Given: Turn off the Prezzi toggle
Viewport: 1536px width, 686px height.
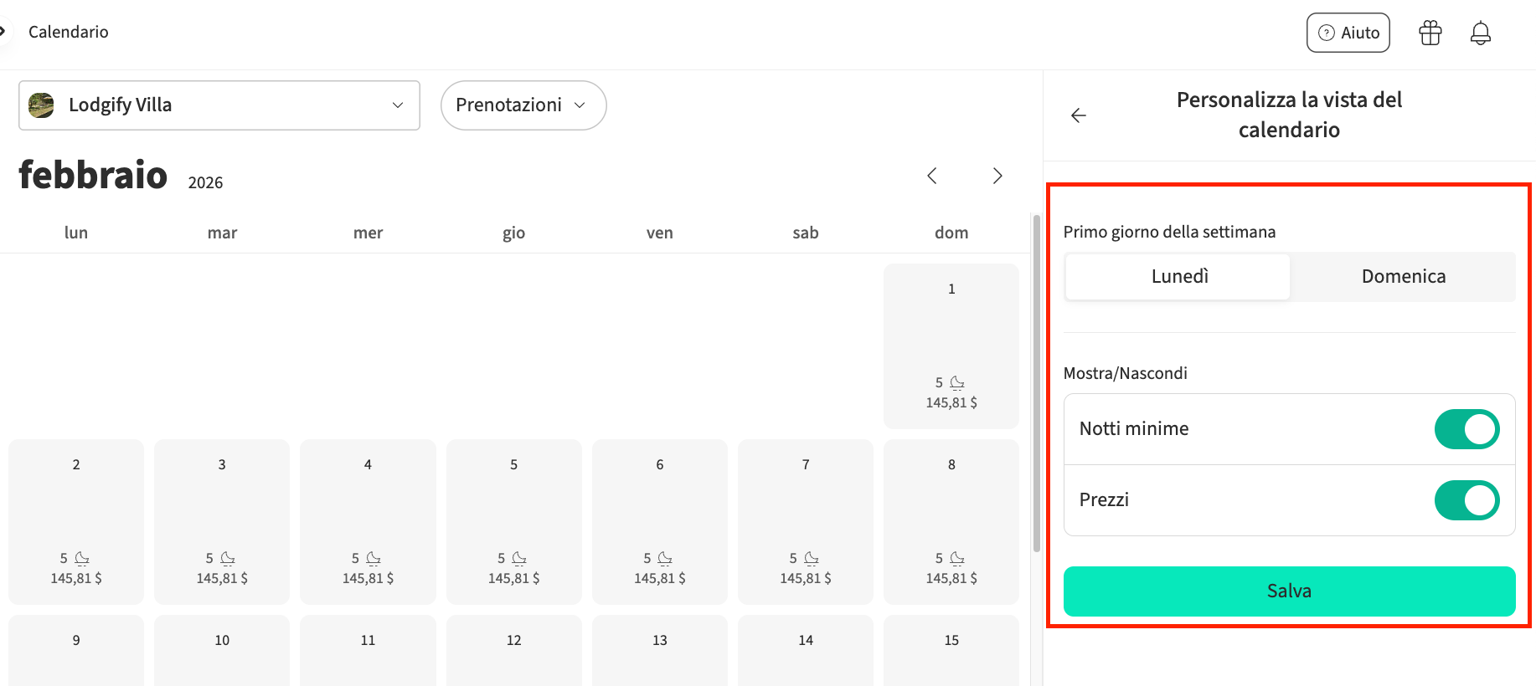Looking at the screenshot, I should (1466, 500).
